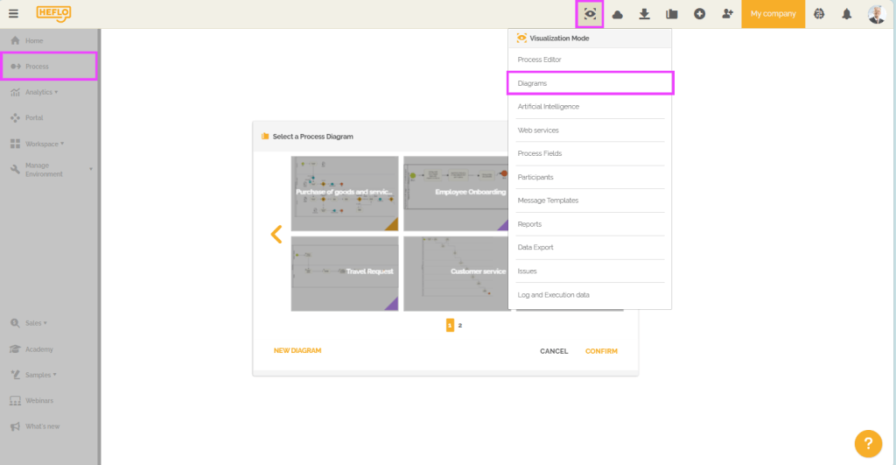Select Customer service diagram thumbnail
Viewport: 896px width, 465px height.
pyautogui.click(x=456, y=273)
